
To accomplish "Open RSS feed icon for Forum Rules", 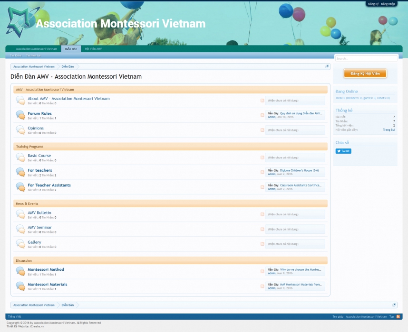I will click(x=262, y=115).
